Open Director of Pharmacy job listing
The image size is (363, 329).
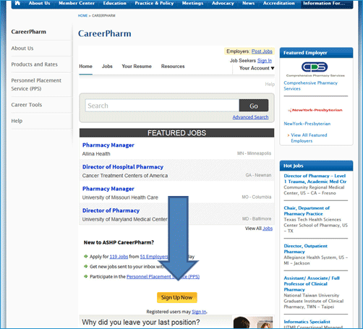pyautogui.click(x=111, y=210)
